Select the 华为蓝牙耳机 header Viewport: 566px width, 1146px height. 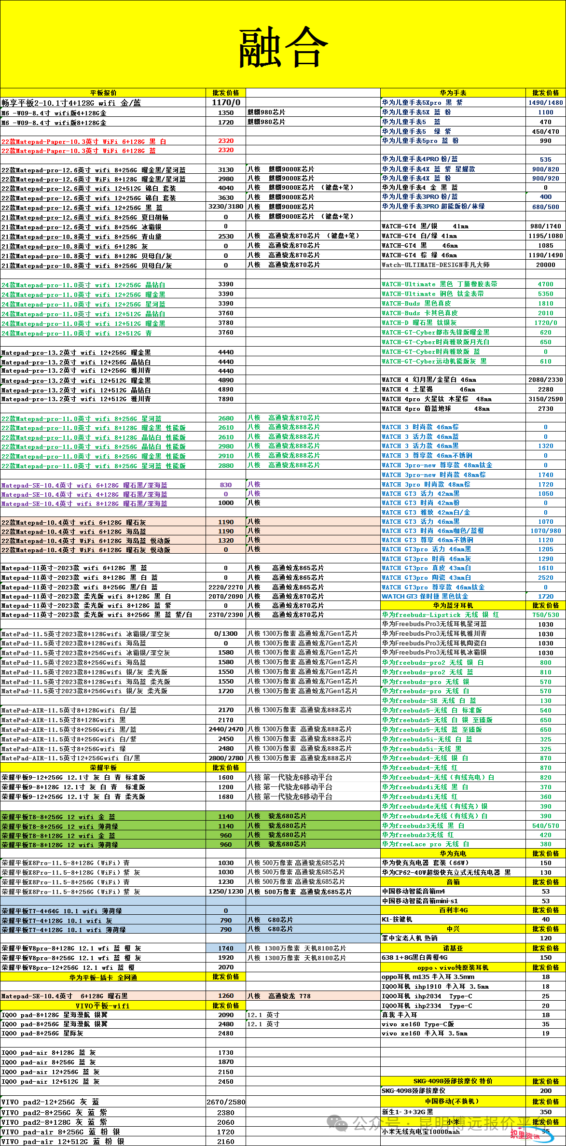[x=453, y=605]
